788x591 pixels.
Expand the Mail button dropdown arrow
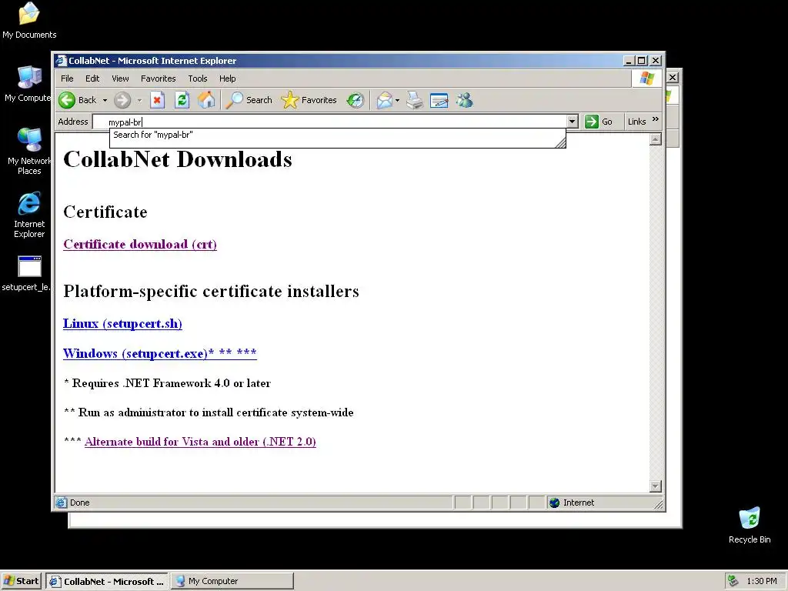coord(398,100)
